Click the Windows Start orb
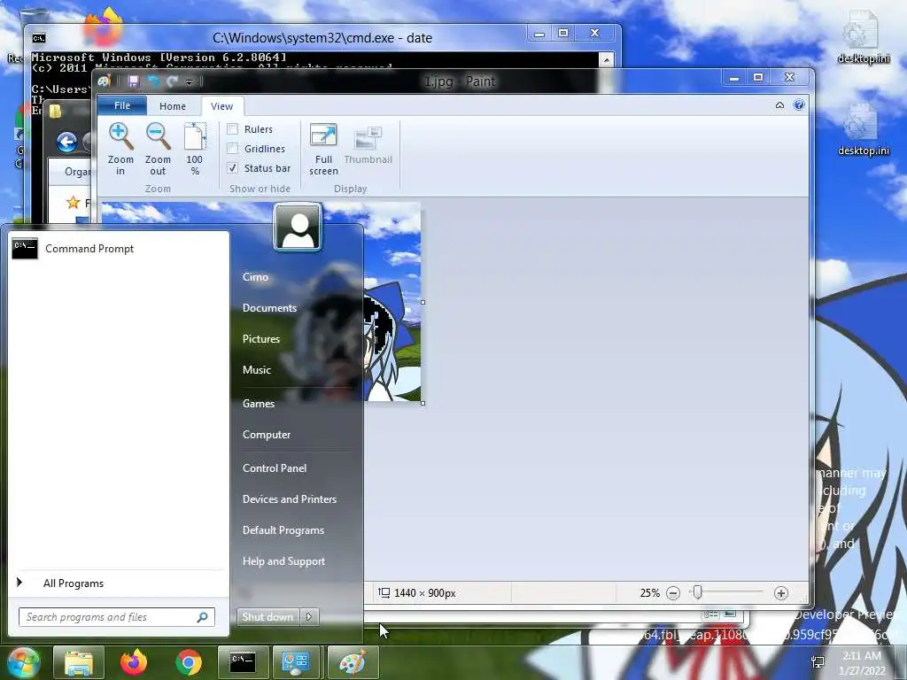907x680 pixels. [x=22, y=662]
